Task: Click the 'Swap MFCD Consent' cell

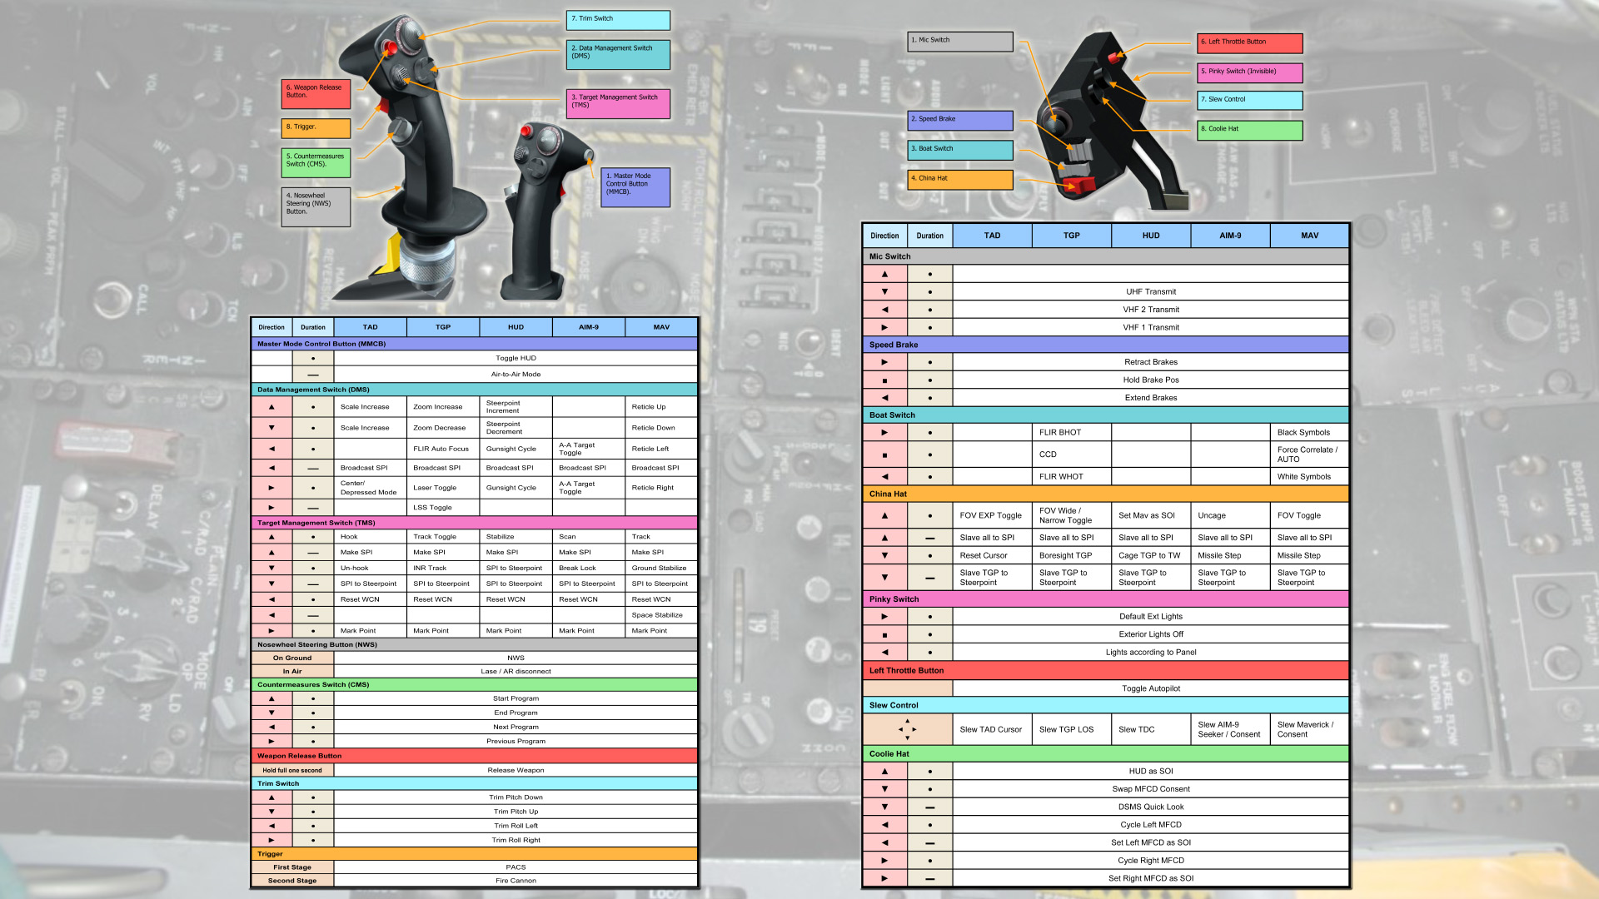Action: [1151, 789]
